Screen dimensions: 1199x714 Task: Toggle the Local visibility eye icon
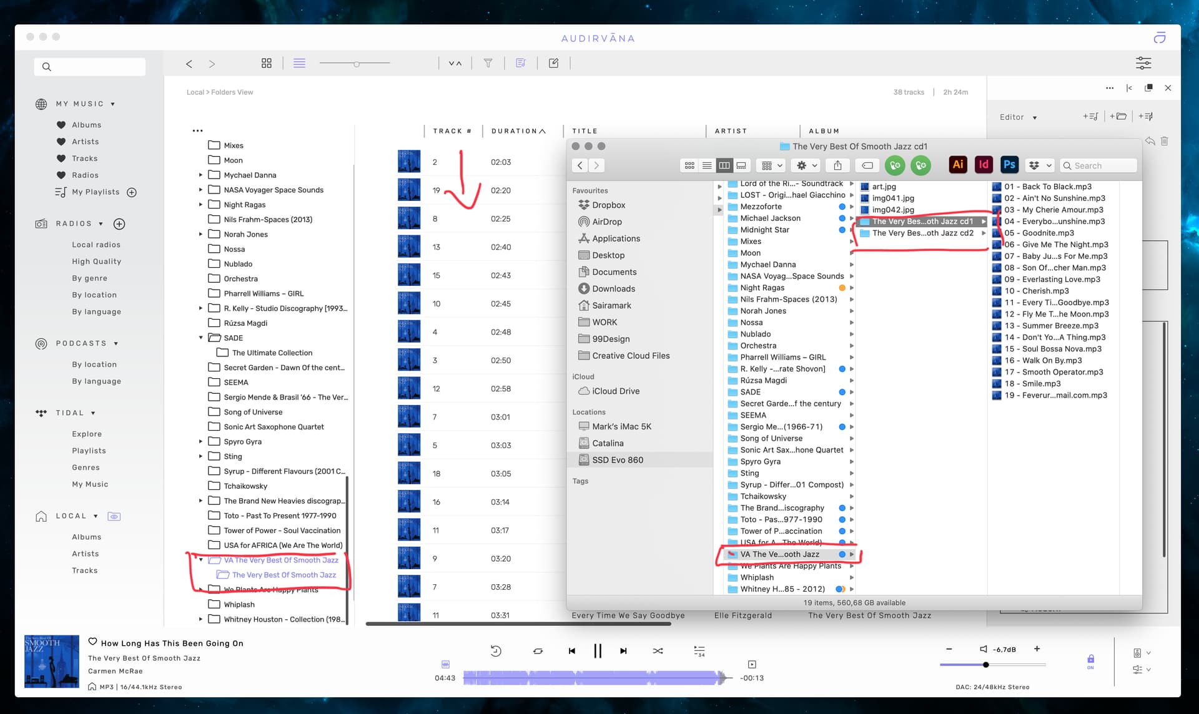pyautogui.click(x=114, y=516)
